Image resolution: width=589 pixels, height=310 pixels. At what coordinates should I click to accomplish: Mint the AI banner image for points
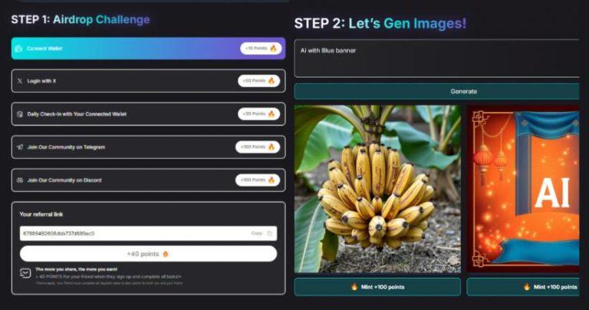point(523,287)
